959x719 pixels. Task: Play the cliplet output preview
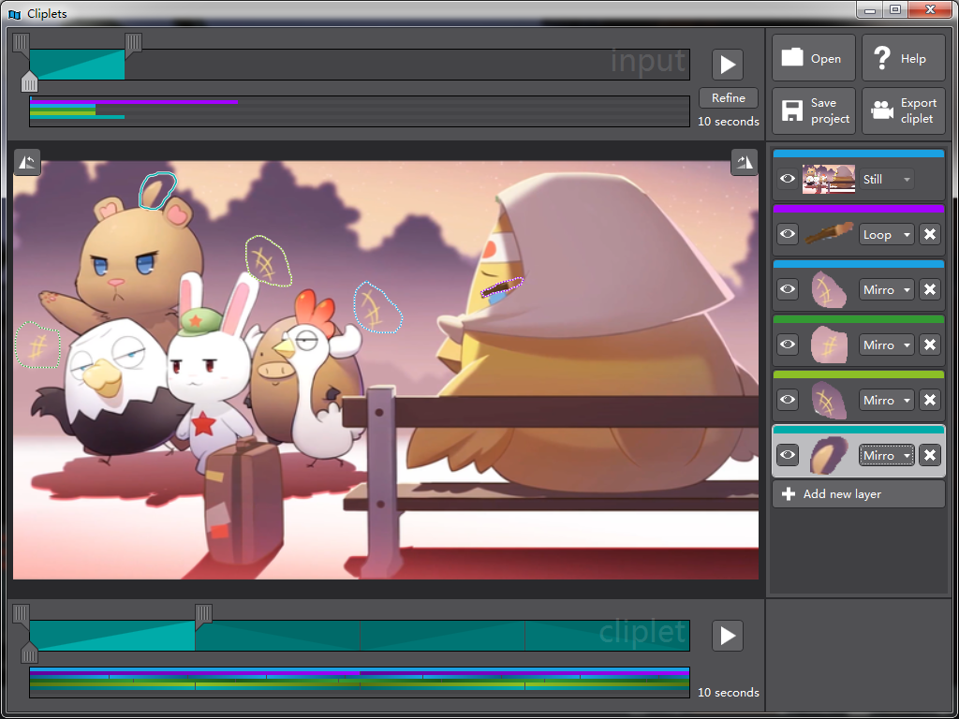pyautogui.click(x=728, y=636)
